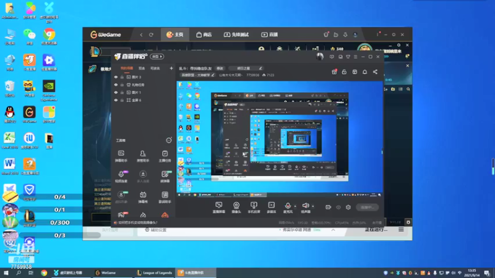Toggle visibility of the 礼物任务 source
The width and height of the screenshot is (495, 278).
[116, 85]
